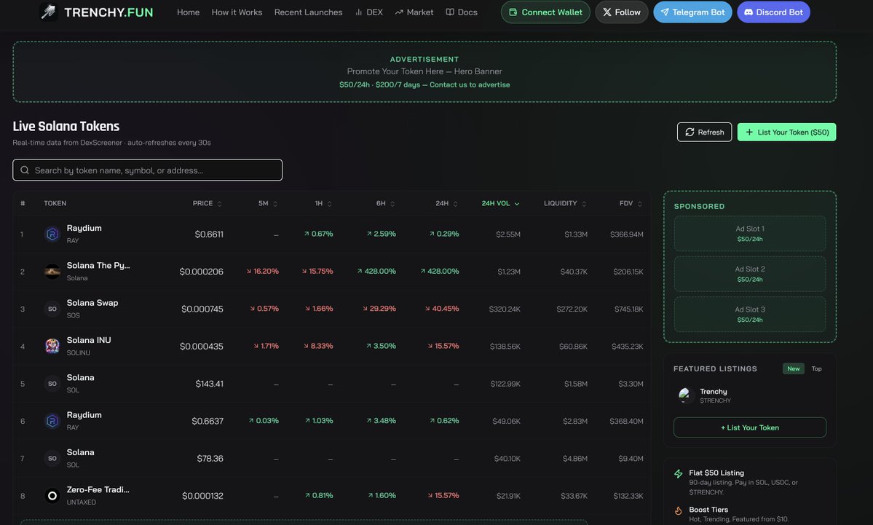
Task: Click the Zero-Fee Tradi... token icon
Action: tap(52, 495)
